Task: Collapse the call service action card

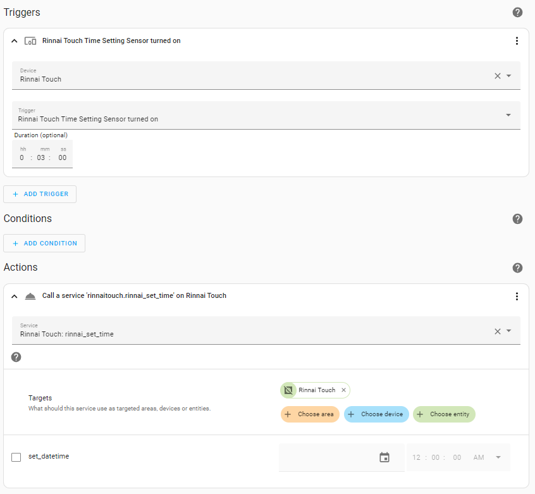Action: pyautogui.click(x=15, y=296)
